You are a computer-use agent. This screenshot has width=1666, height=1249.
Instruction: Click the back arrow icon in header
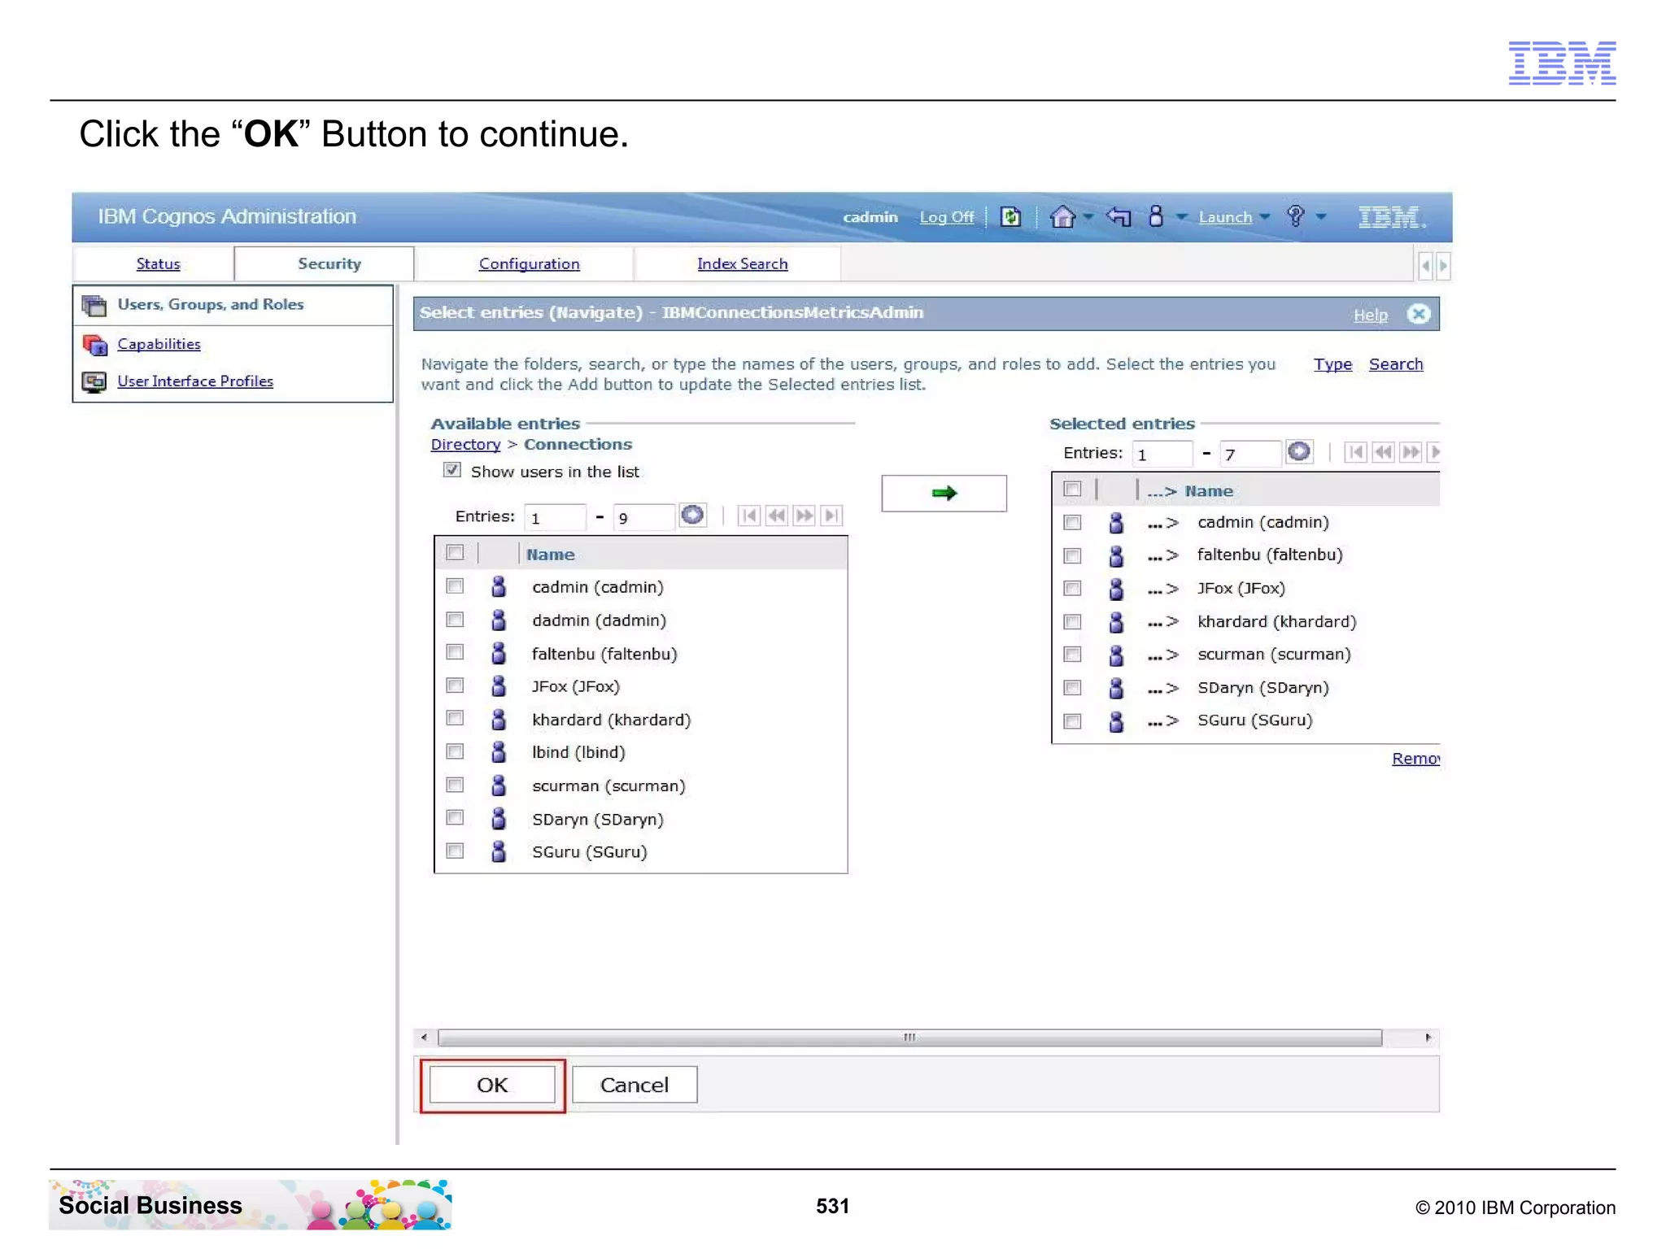point(1119,216)
